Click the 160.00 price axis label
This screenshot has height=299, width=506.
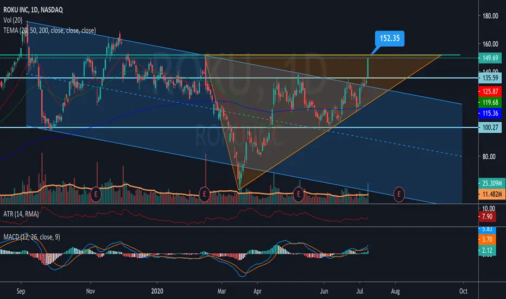click(x=490, y=44)
